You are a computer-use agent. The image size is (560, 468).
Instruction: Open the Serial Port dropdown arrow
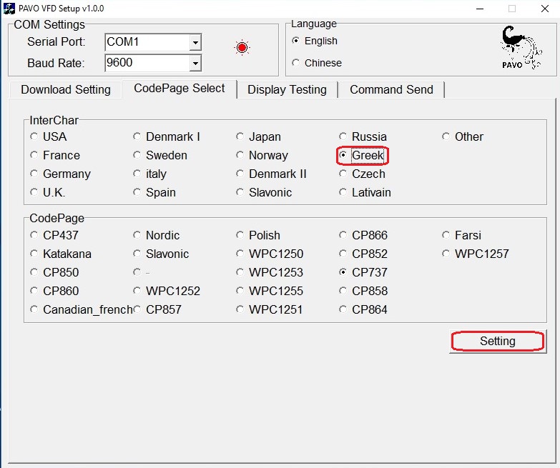click(x=195, y=42)
